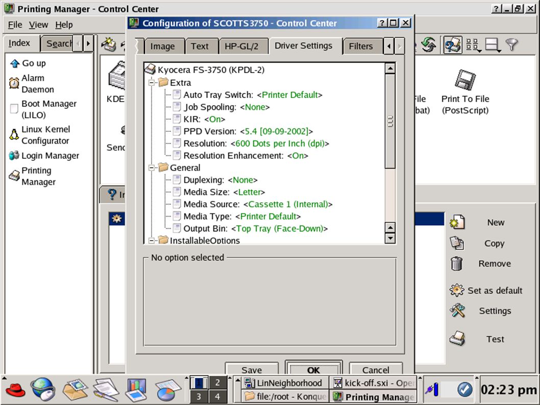This screenshot has height=405, width=540.
Task: Click the driver tree scrollbar thumb
Action: (x=390, y=122)
